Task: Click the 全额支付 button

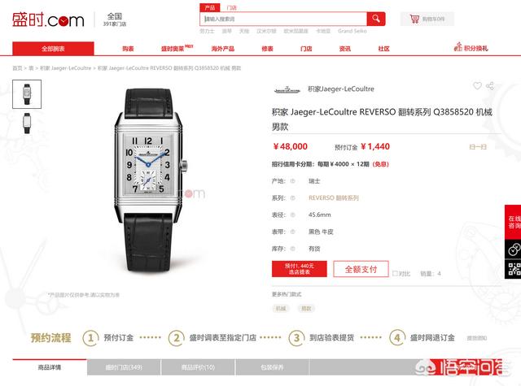Action: point(361,269)
